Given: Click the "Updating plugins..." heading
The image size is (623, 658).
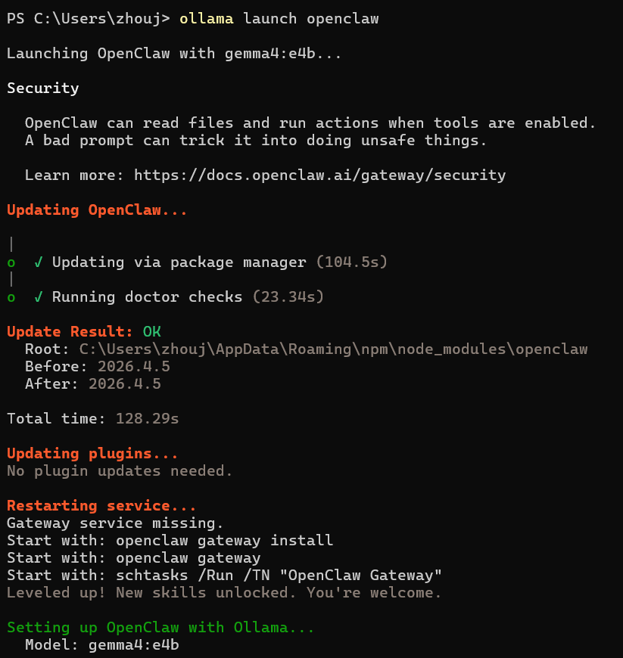Looking at the screenshot, I should 92,454.
